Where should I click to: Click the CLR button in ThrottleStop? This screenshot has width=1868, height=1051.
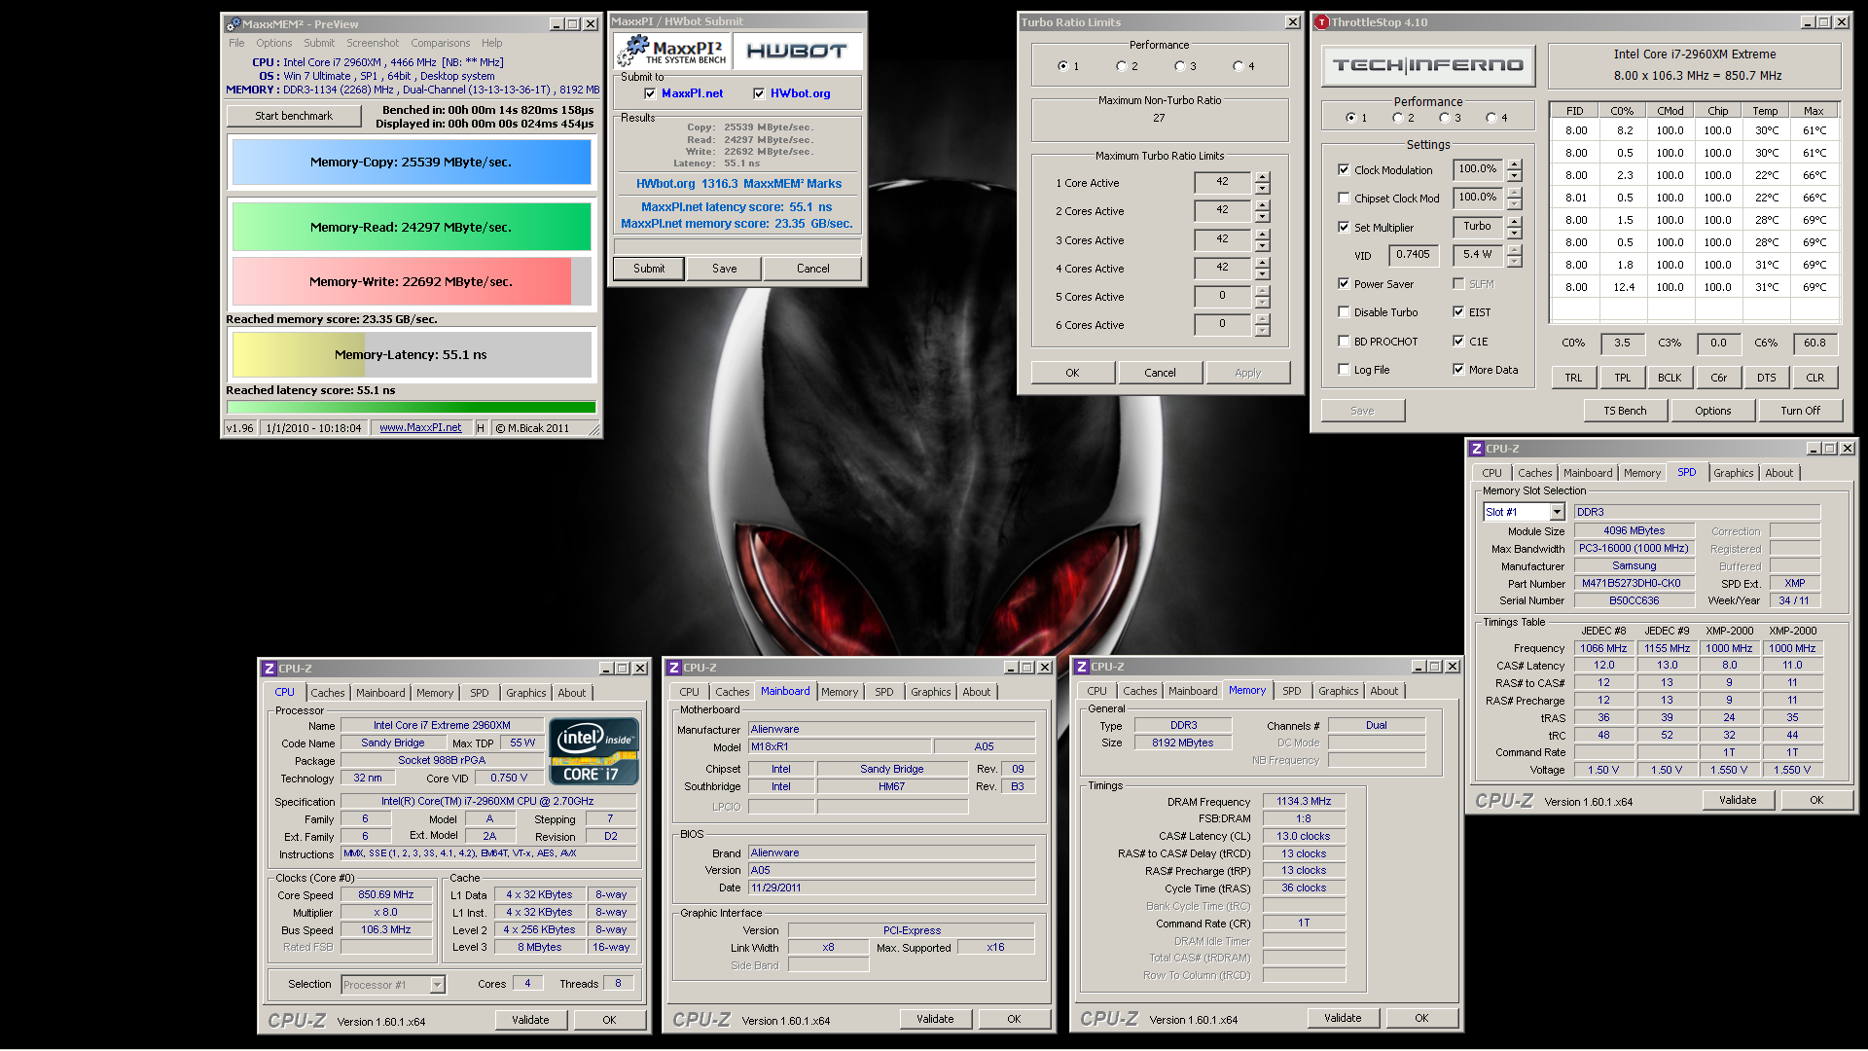(1814, 378)
